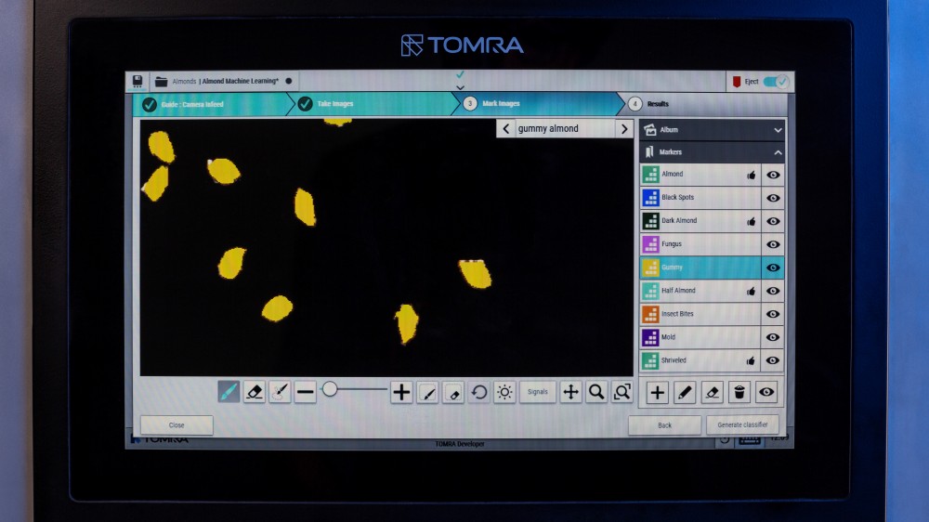The width and height of the screenshot is (929, 522).
Task: Click the zoom-to-fit magnifier icon
Action: 622,392
